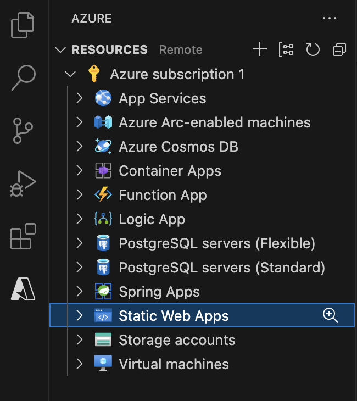Expand PostgreSQL servers (Flexible) chevron
357x401 pixels.
pyautogui.click(x=80, y=243)
